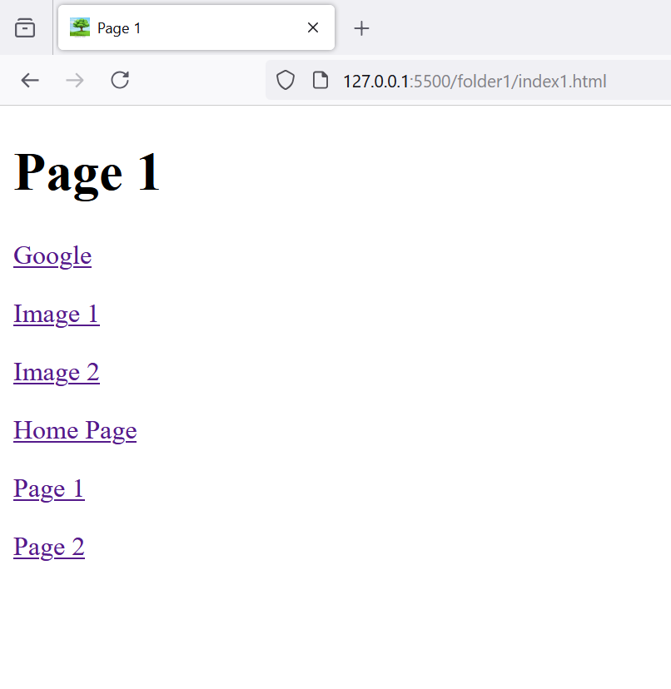The width and height of the screenshot is (671, 689).
Task: Open a new tab with the plus button
Action: click(361, 28)
